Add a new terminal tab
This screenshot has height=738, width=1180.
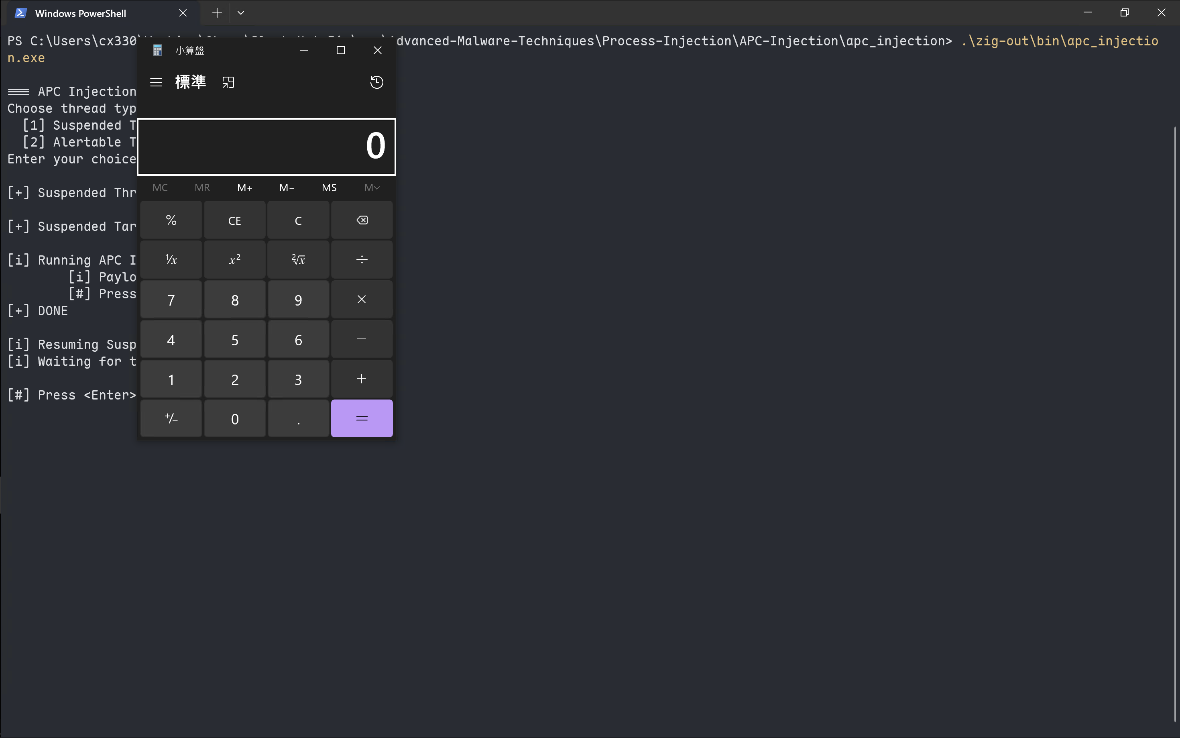(x=217, y=13)
